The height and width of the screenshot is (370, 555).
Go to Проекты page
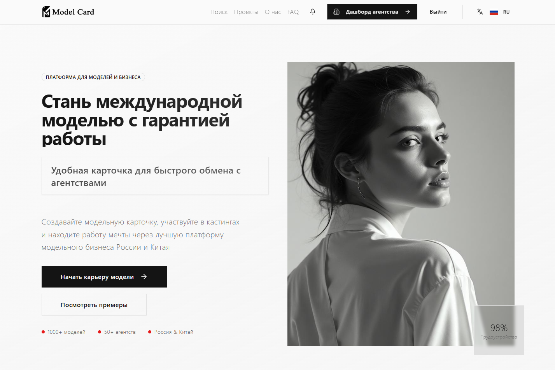coord(246,12)
